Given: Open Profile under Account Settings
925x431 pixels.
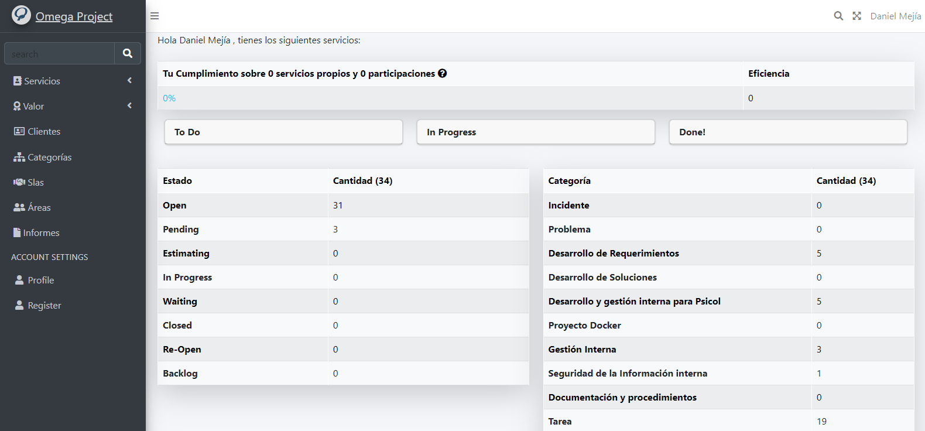Looking at the screenshot, I should [40, 280].
